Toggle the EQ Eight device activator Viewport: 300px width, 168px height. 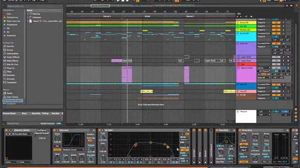point(100,130)
